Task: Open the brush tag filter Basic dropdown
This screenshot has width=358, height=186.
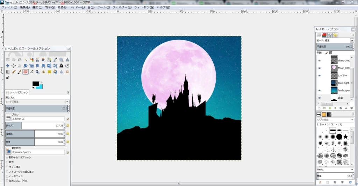Action: point(352,170)
